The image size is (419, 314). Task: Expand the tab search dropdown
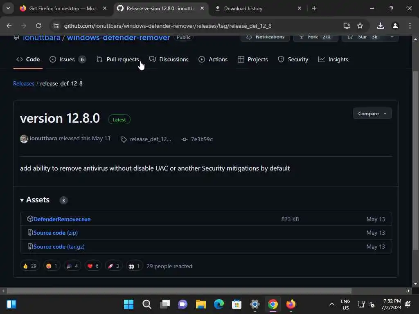(8, 8)
